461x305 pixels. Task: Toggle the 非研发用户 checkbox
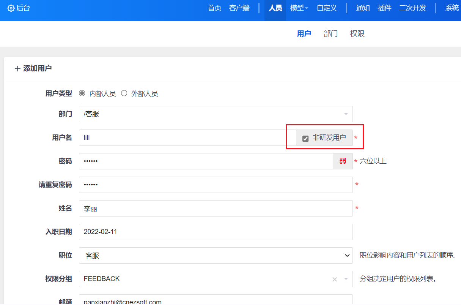[305, 138]
